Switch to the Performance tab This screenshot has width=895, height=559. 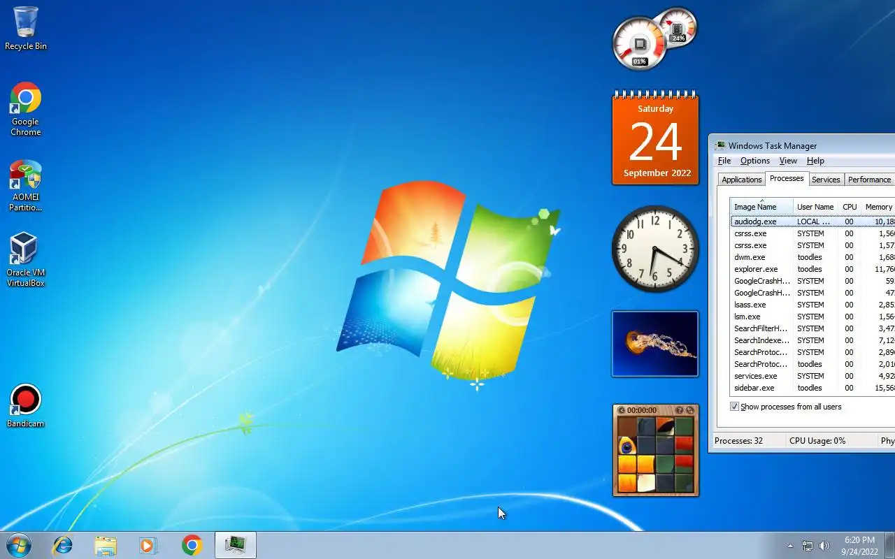point(869,180)
